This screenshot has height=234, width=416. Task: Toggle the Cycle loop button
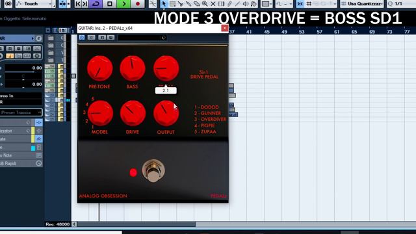[x=96, y=4]
